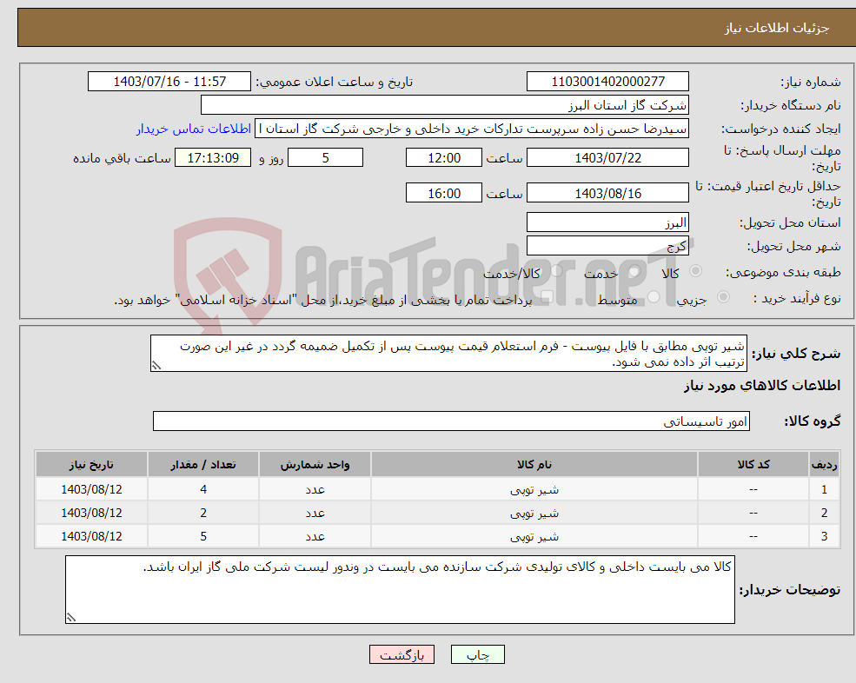Click the delivery province البرز field
Viewport: 856px width, 683px height.
pyautogui.click(x=607, y=222)
